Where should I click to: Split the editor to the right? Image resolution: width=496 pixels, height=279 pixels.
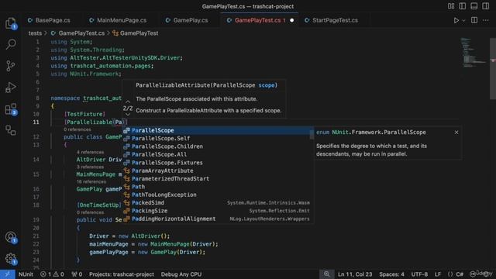tap(474, 20)
